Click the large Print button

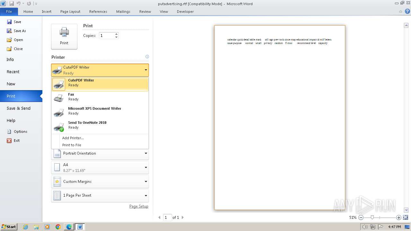(64, 37)
